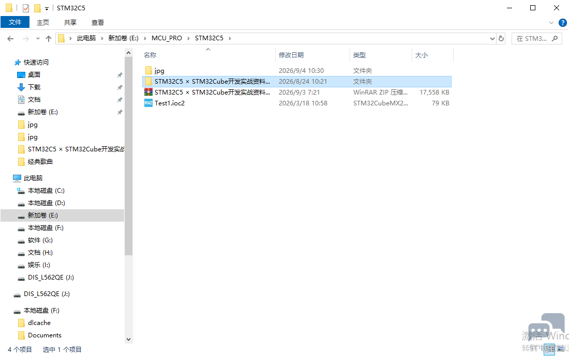Open 本地磁盘 (D:) drive
The height and width of the screenshot is (356, 569).
click(x=46, y=203)
